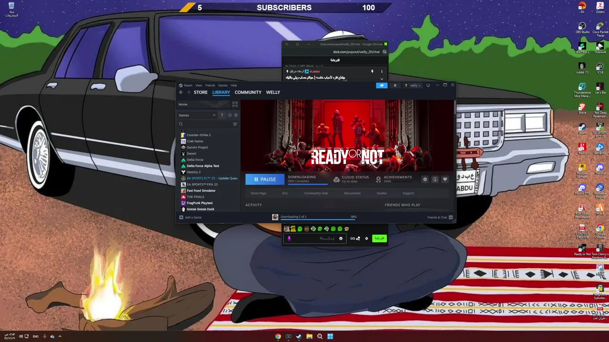Select FragPunk Playtest in library

click(199, 203)
